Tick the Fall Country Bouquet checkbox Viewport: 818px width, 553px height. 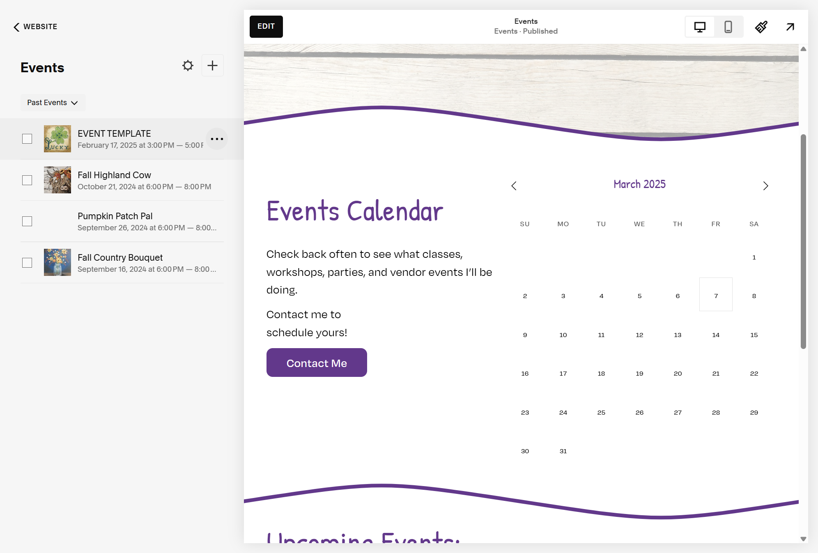coord(27,263)
